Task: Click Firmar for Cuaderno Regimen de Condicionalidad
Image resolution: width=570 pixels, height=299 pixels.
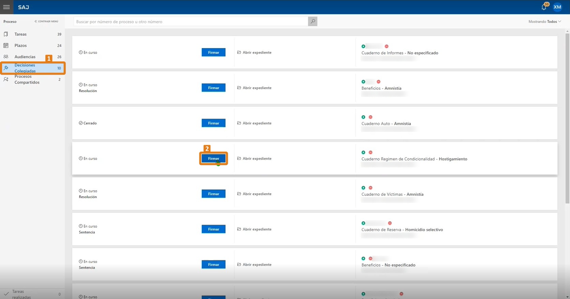Action: pyautogui.click(x=213, y=159)
